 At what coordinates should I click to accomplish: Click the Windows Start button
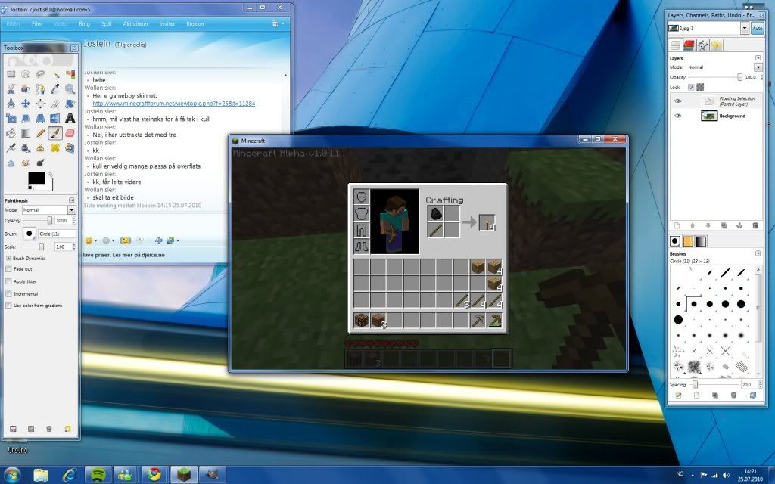click(x=12, y=475)
